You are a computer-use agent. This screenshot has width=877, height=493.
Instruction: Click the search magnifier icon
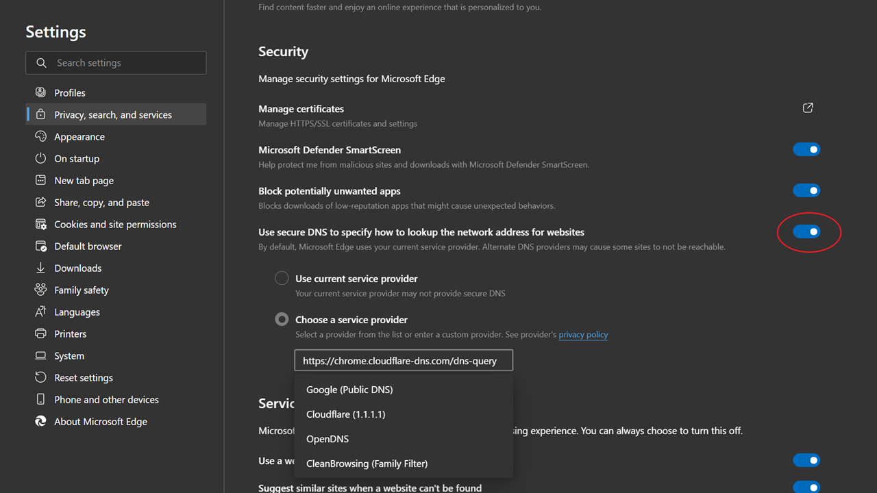42,62
